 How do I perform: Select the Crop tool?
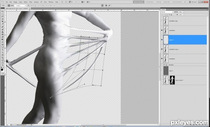(2, 21)
